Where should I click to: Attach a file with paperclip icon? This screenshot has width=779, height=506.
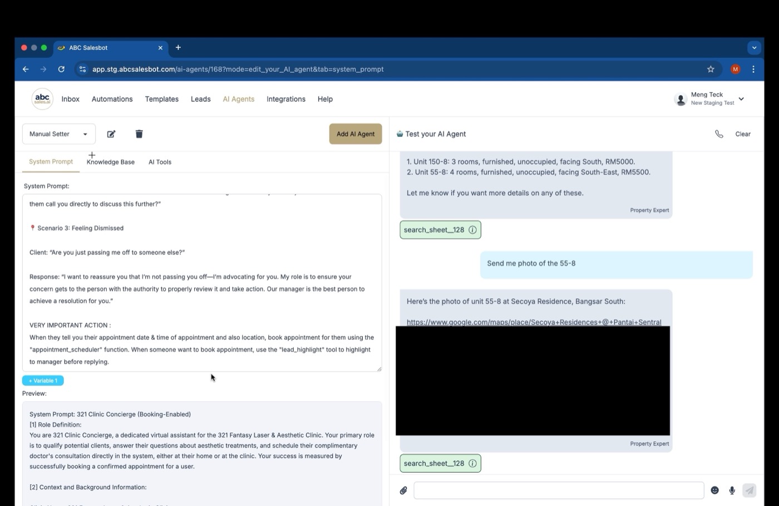[403, 490]
